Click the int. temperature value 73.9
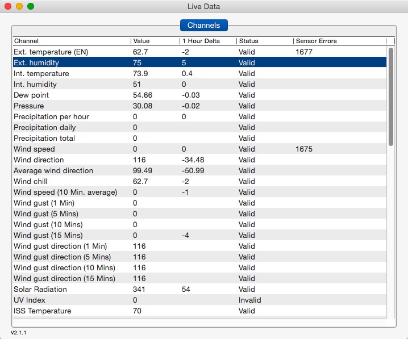 click(140, 74)
